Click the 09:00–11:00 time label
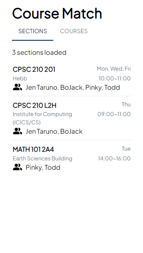Screen dimensions: 143x253 pos(114,114)
